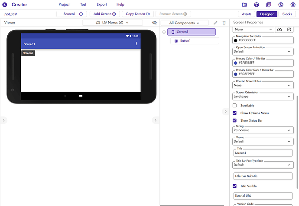299x206 pixels.
Task: Switch to the Assets tab
Action: pyautogui.click(x=247, y=14)
